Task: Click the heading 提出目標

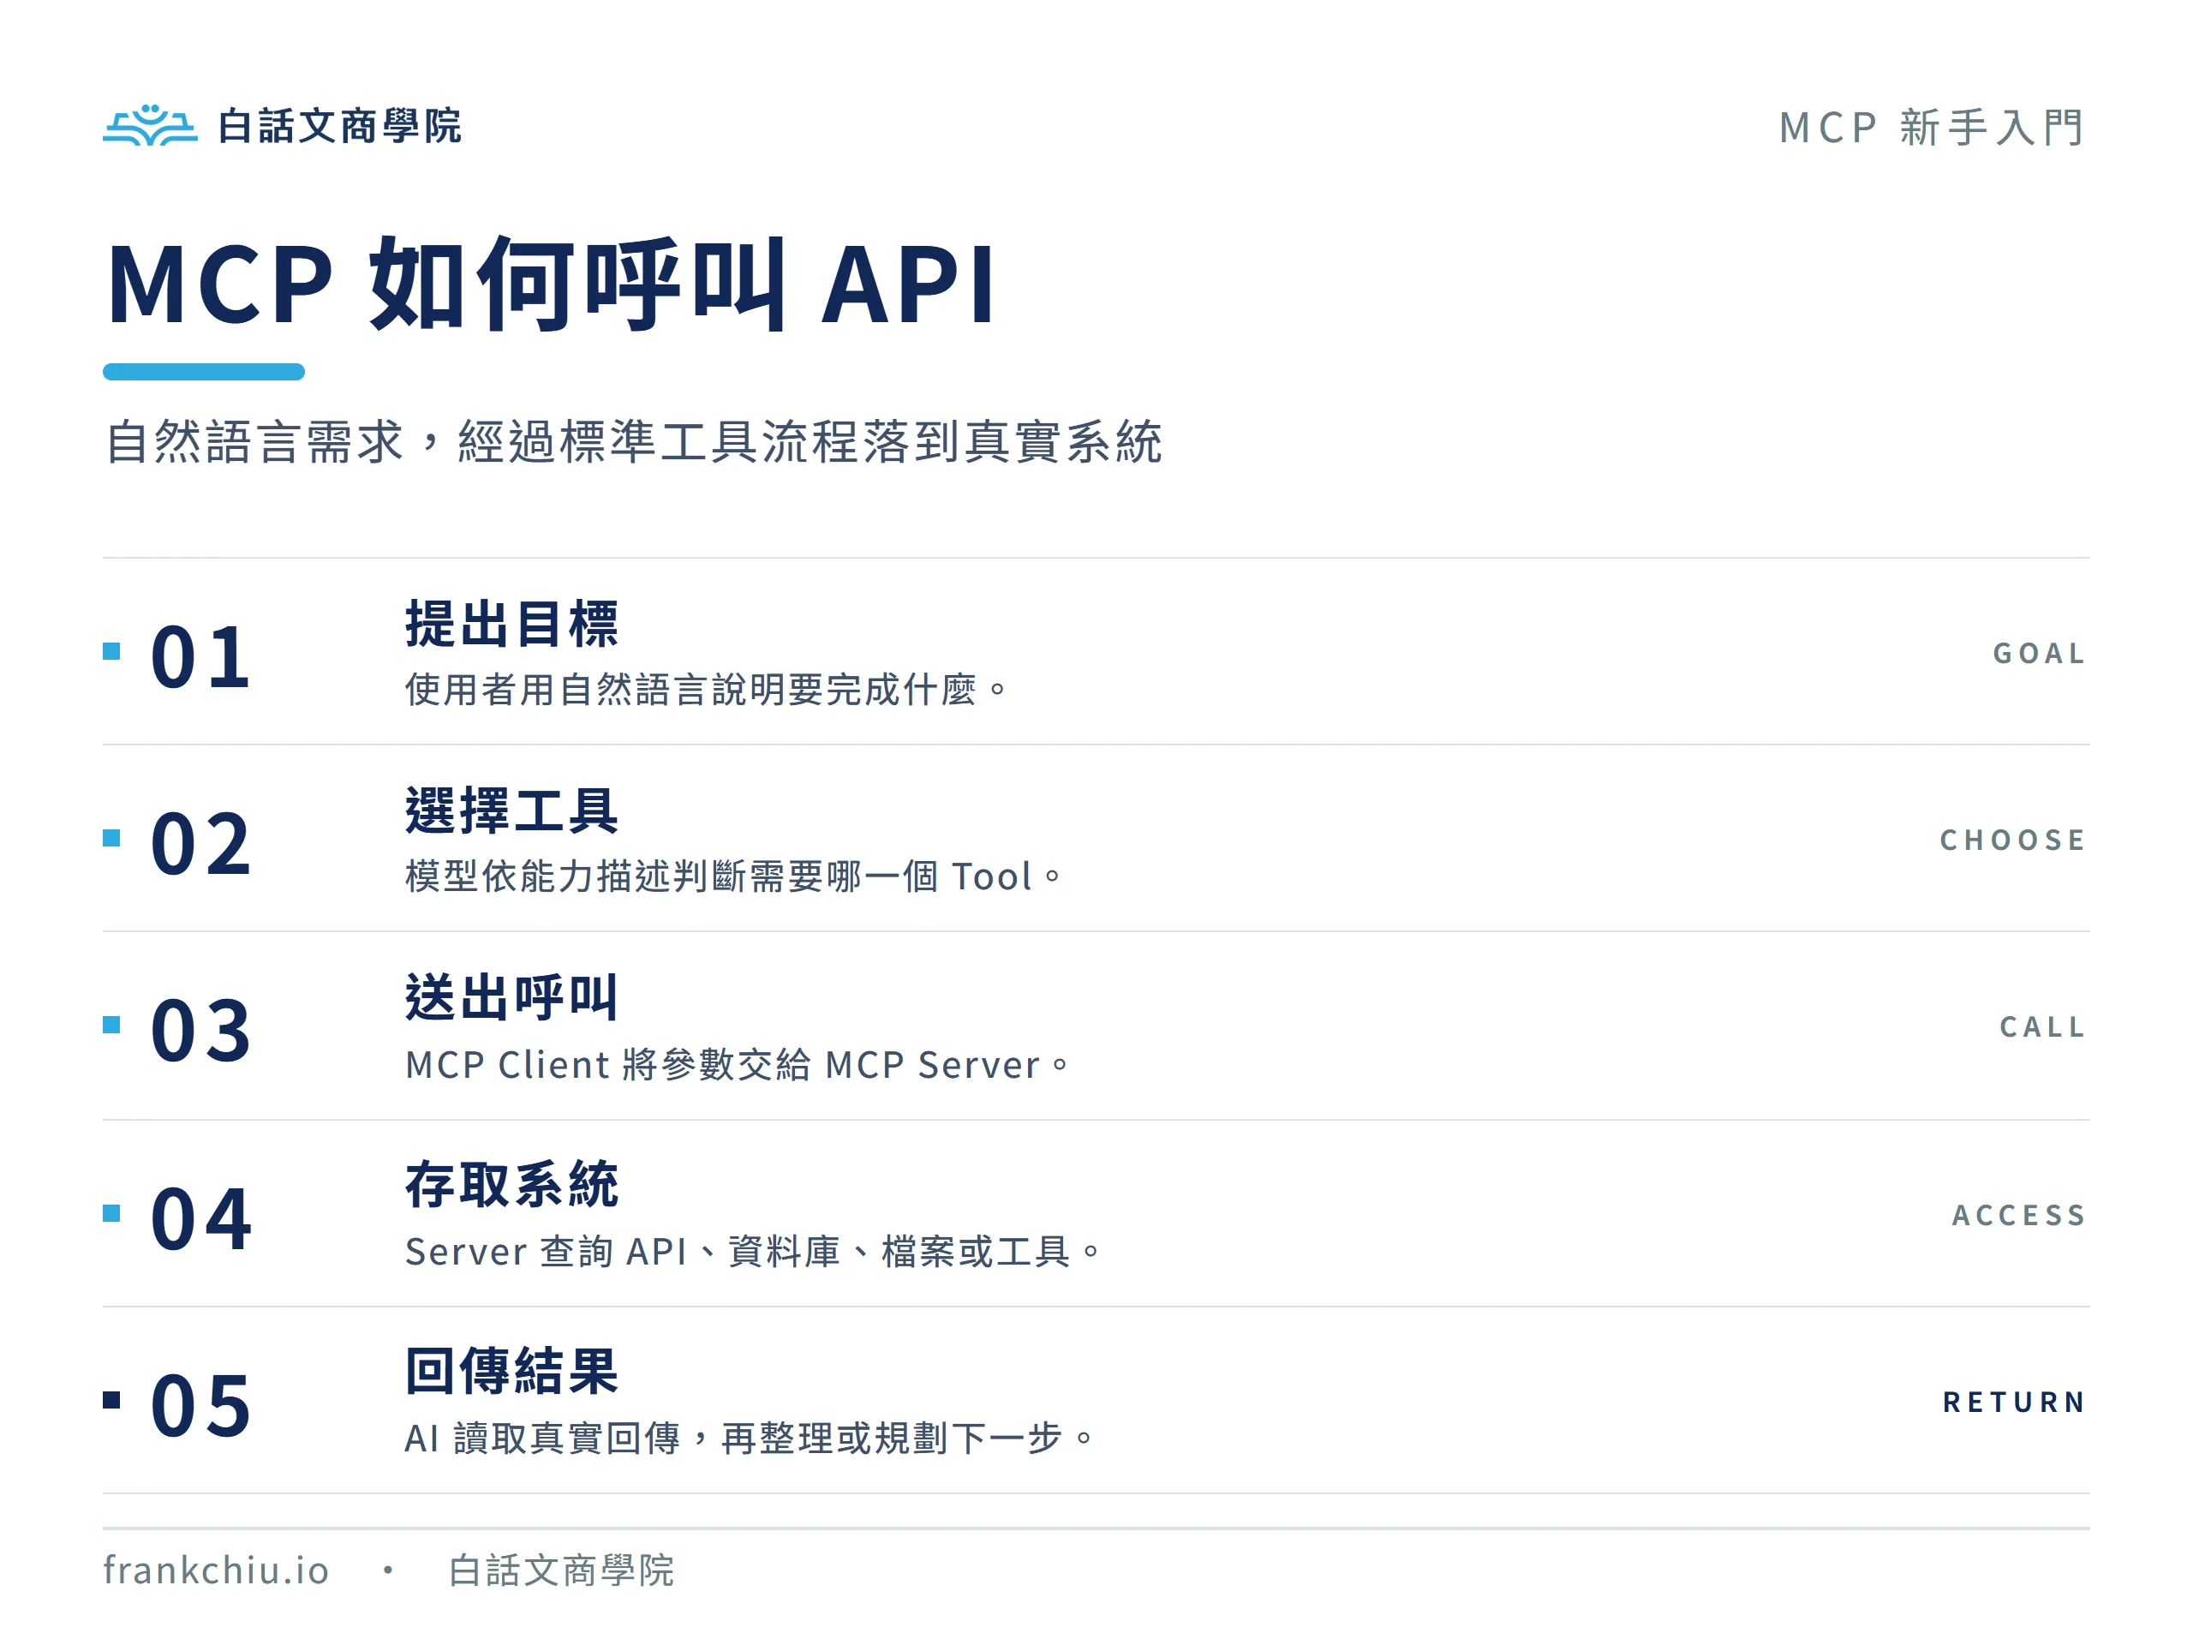Action: 511,624
